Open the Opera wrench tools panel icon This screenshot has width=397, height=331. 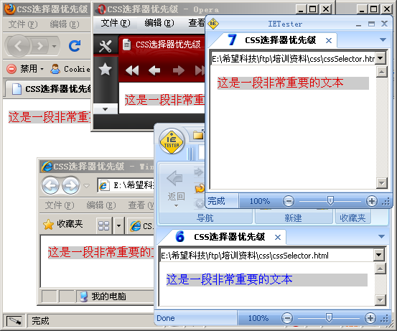pos(105,46)
